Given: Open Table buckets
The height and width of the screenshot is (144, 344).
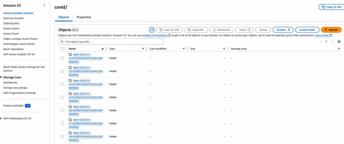Looking at the screenshot, I should (x=11, y=23).
